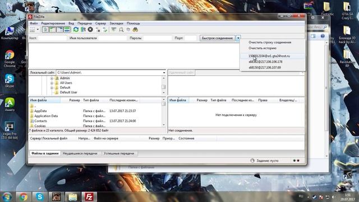The width and height of the screenshot is (359, 202).
Task: Switch to the Успешные передачи tab
Action: (119, 153)
